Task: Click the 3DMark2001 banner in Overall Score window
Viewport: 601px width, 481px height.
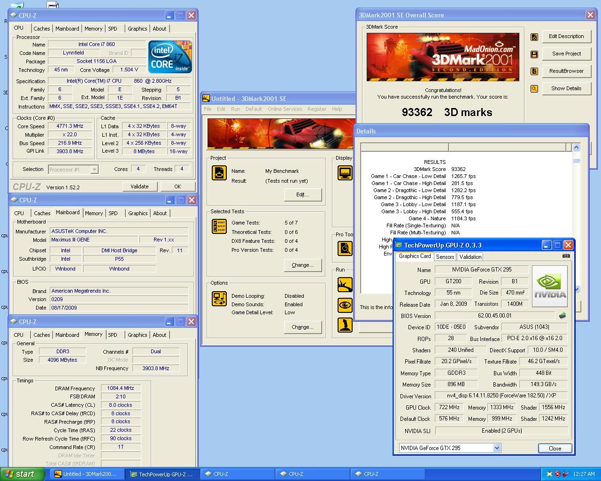Action: click(x=443, y=57)
